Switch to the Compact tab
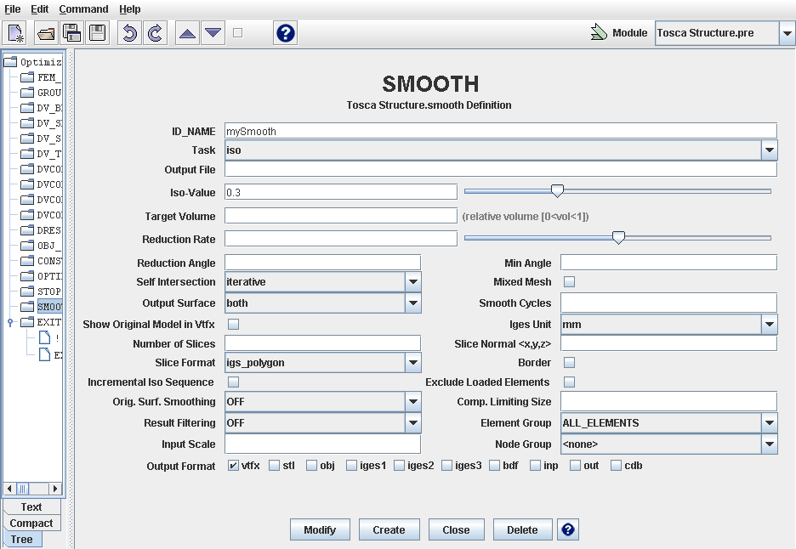 [x=31, y=524]
